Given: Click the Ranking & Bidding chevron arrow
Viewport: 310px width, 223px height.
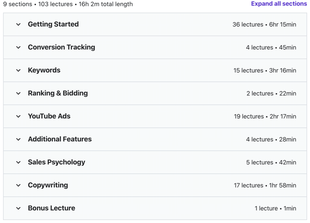Looking at the screenshot, I should pyautogui.click(x=18, y=93).
